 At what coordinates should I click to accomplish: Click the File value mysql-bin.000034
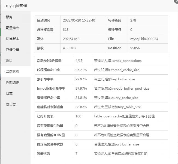point(144,39)
